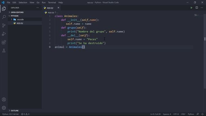
Task: Change encoding via UTF-8
Action: click(x=176, y=114)
